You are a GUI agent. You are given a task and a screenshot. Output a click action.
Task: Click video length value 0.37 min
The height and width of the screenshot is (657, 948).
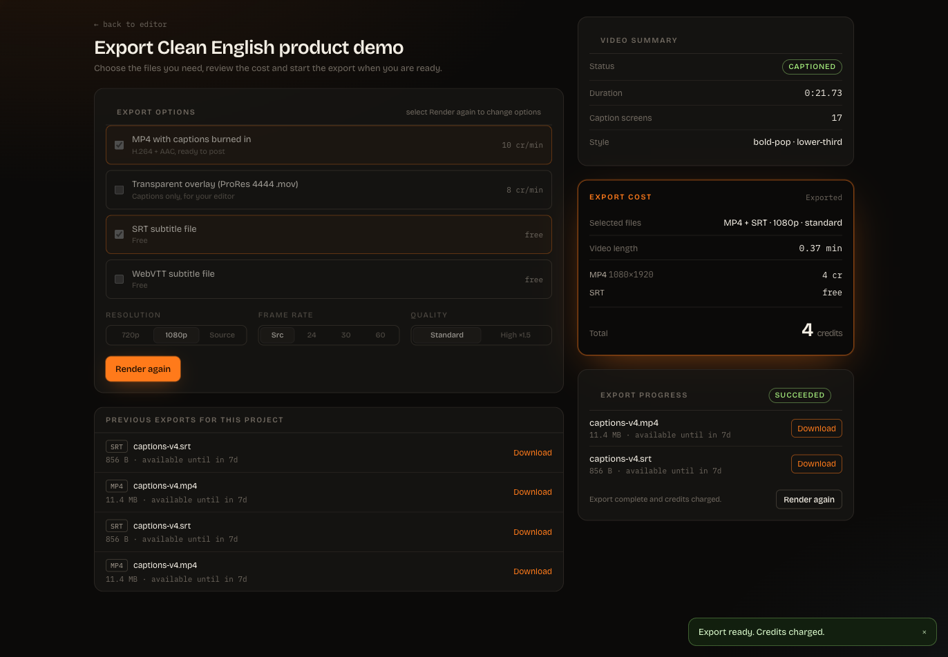(820, 248)
